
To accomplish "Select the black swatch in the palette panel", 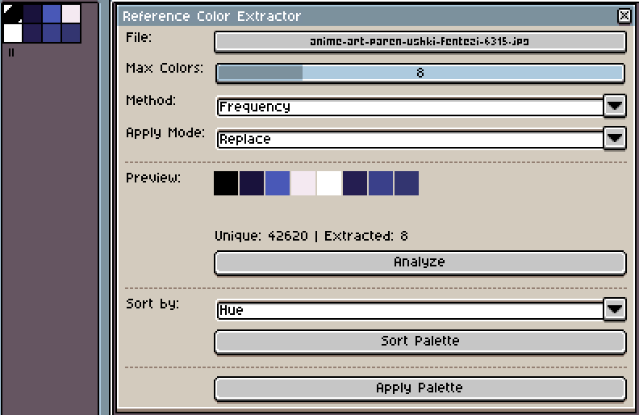I will (13, 14).
